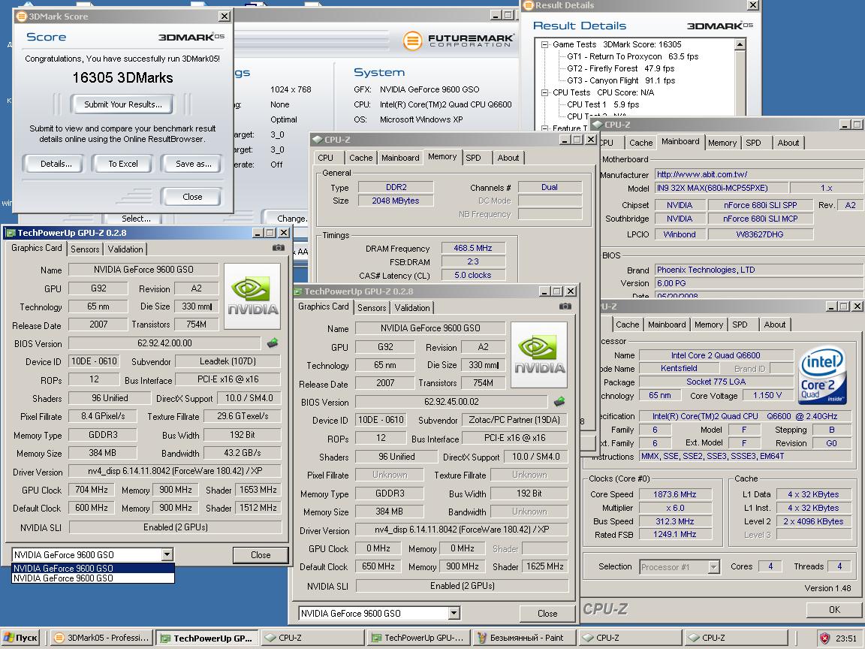
Task: Click Windows flag icon on Пуск button
Action: (x=8, y=638)
